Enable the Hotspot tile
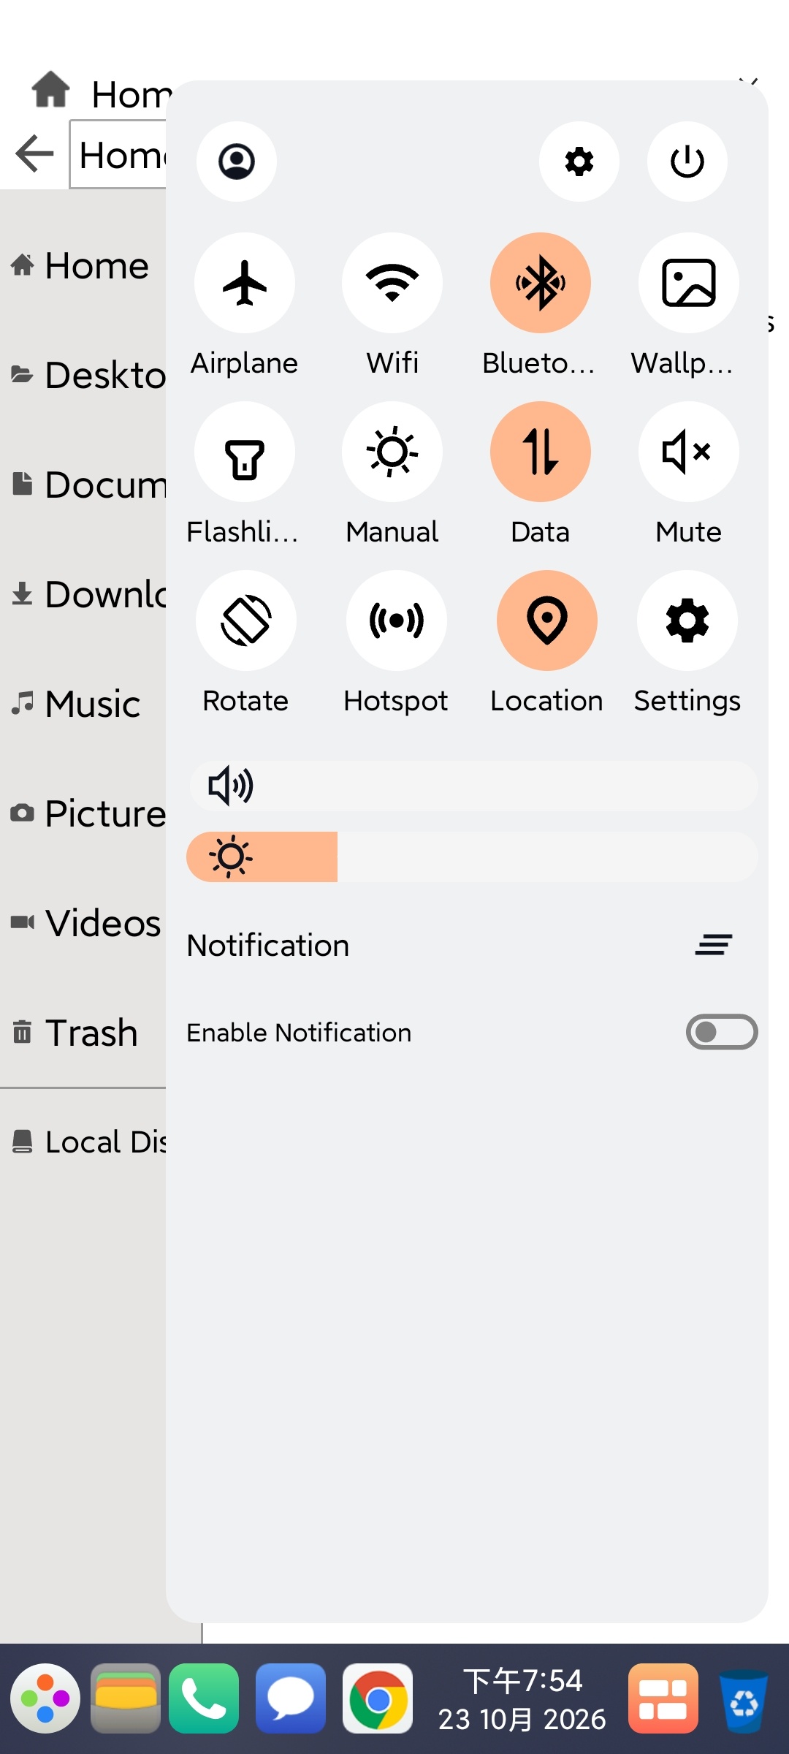Screen dimensions: 789x1754 pos(397,620)
